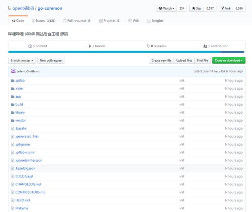Click the Find File button

coord(202,60)
